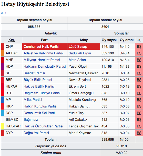This screenshot has width=143, height=156.
Task: Select candidate name Ömer Saraçoğlu
Action: (81, 93)
